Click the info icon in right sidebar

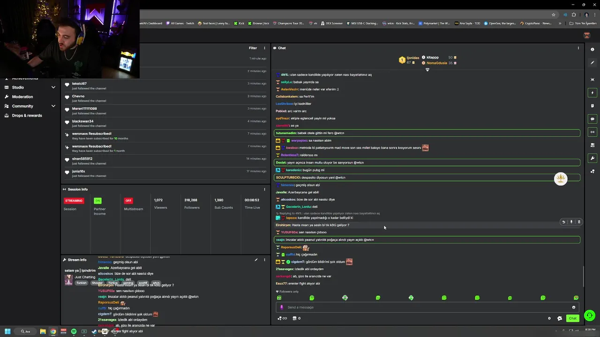pyautogui.click(x=592, y=49)
